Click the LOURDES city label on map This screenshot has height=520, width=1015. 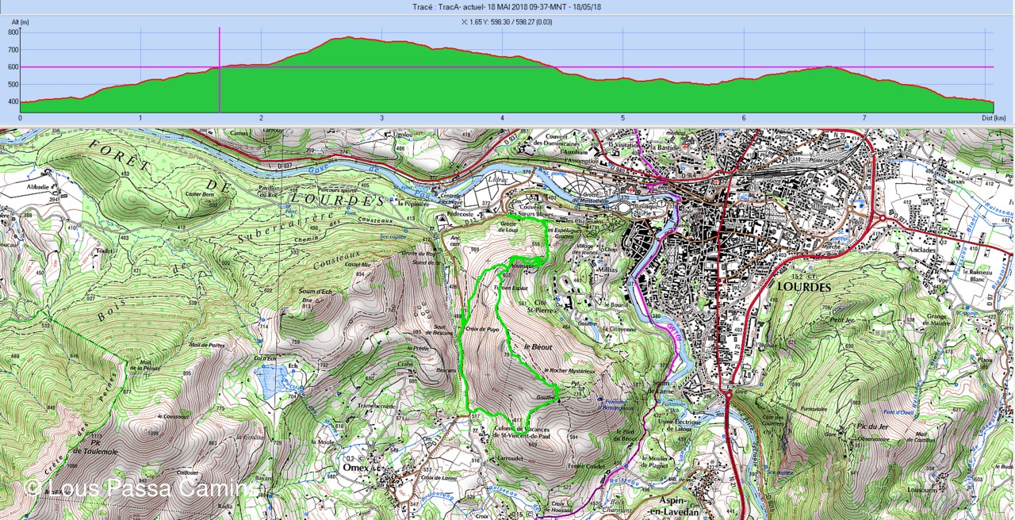click(802, 286)
